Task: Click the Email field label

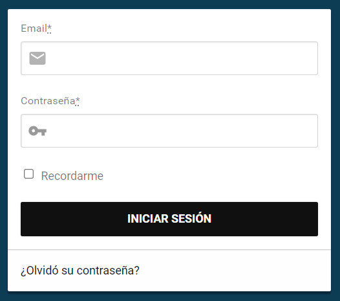Action: (34, 28)
